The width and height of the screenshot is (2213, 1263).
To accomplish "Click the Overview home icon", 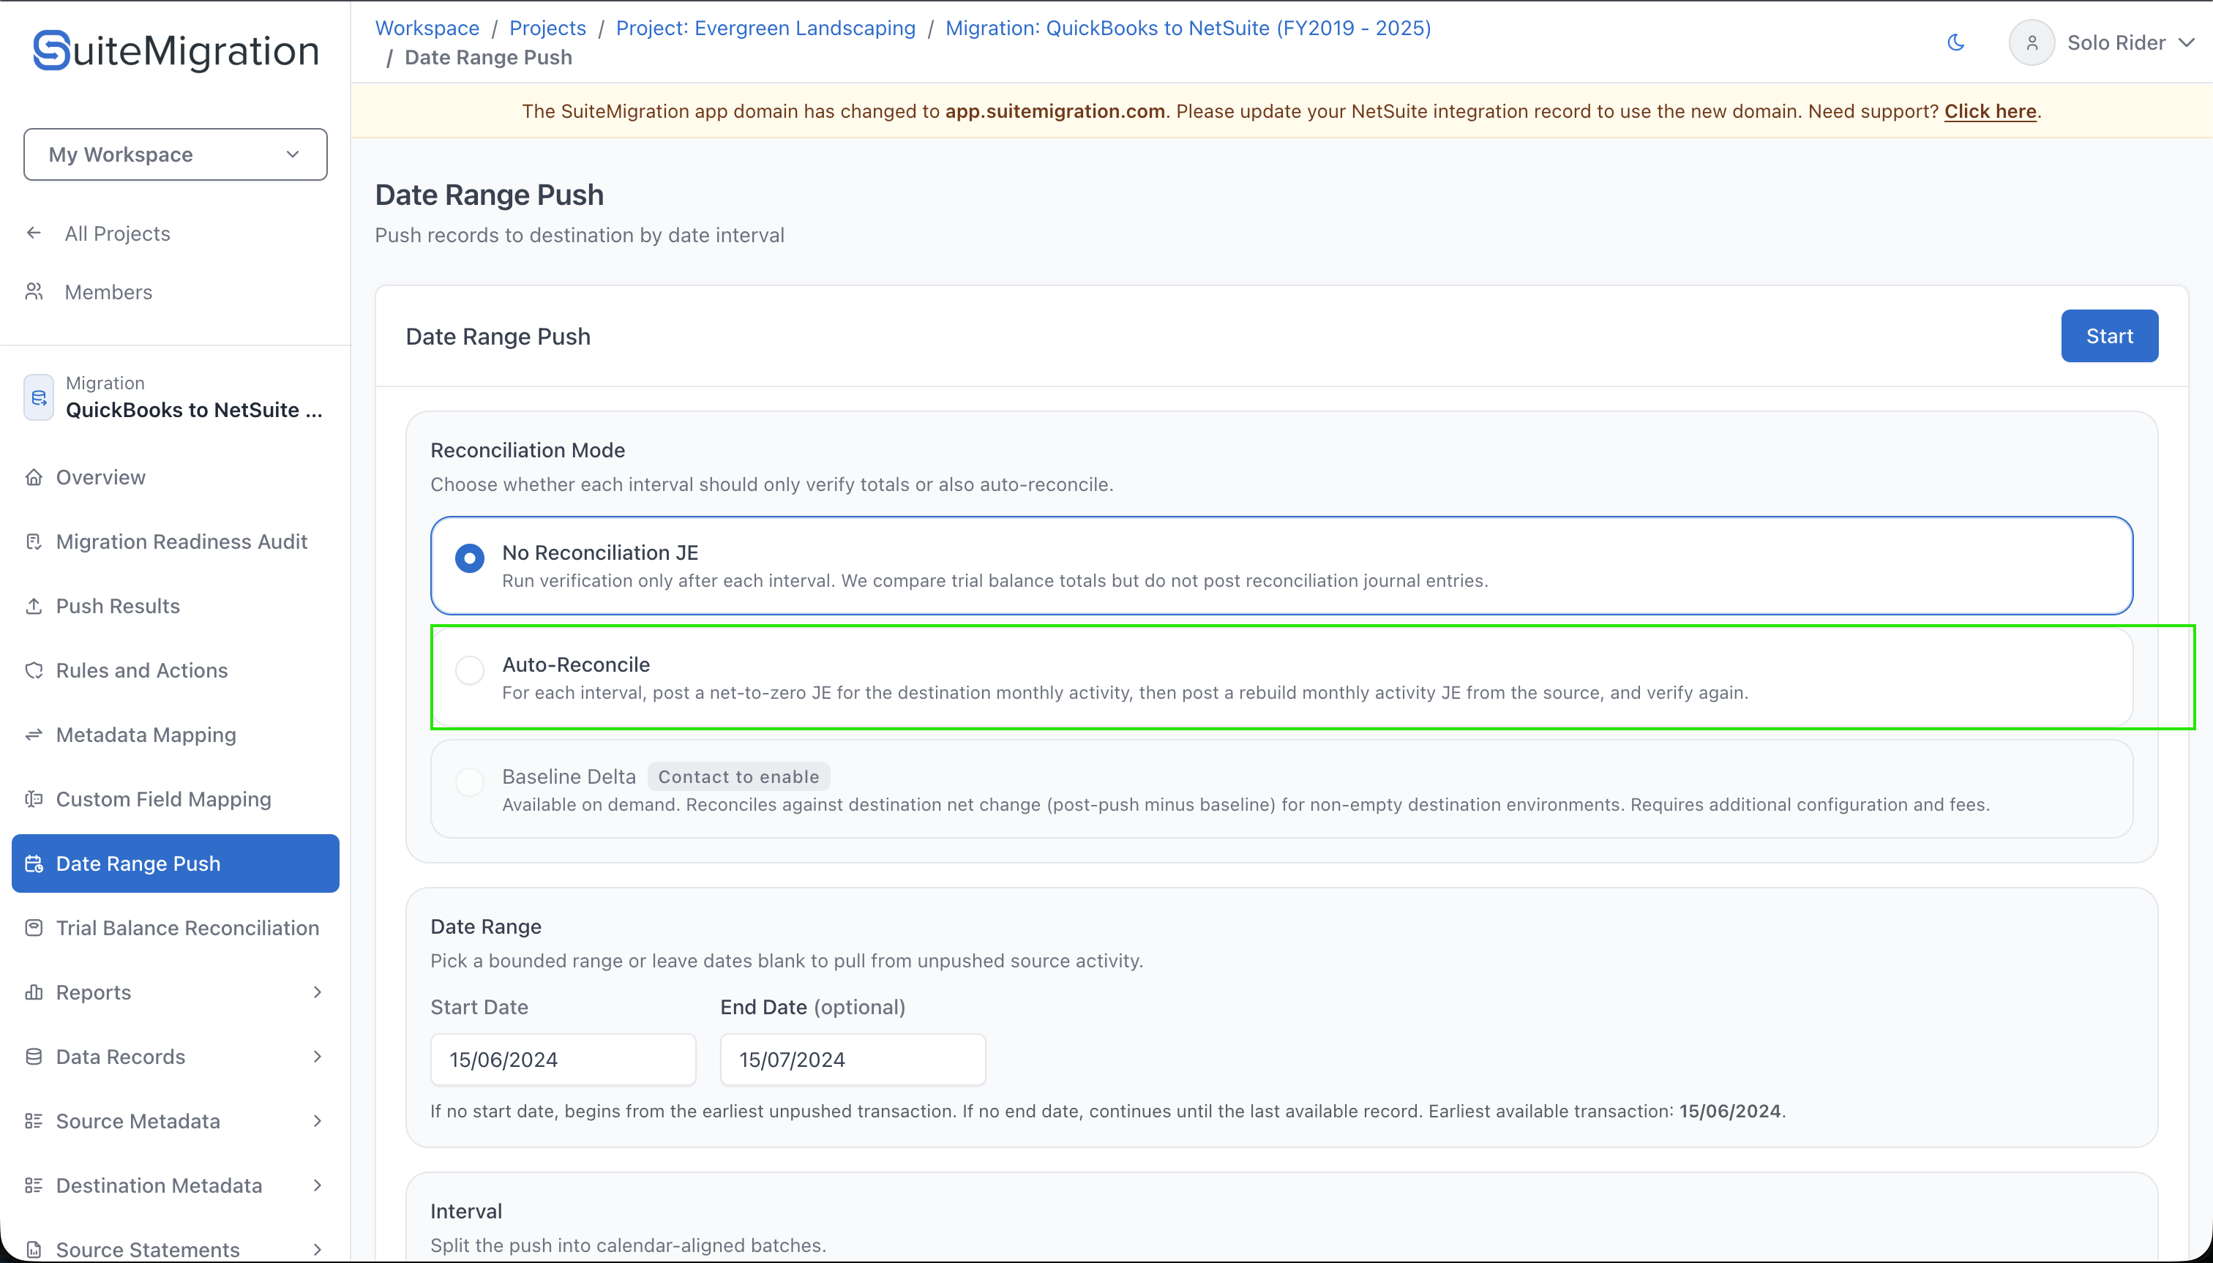I will pos(34,477).
